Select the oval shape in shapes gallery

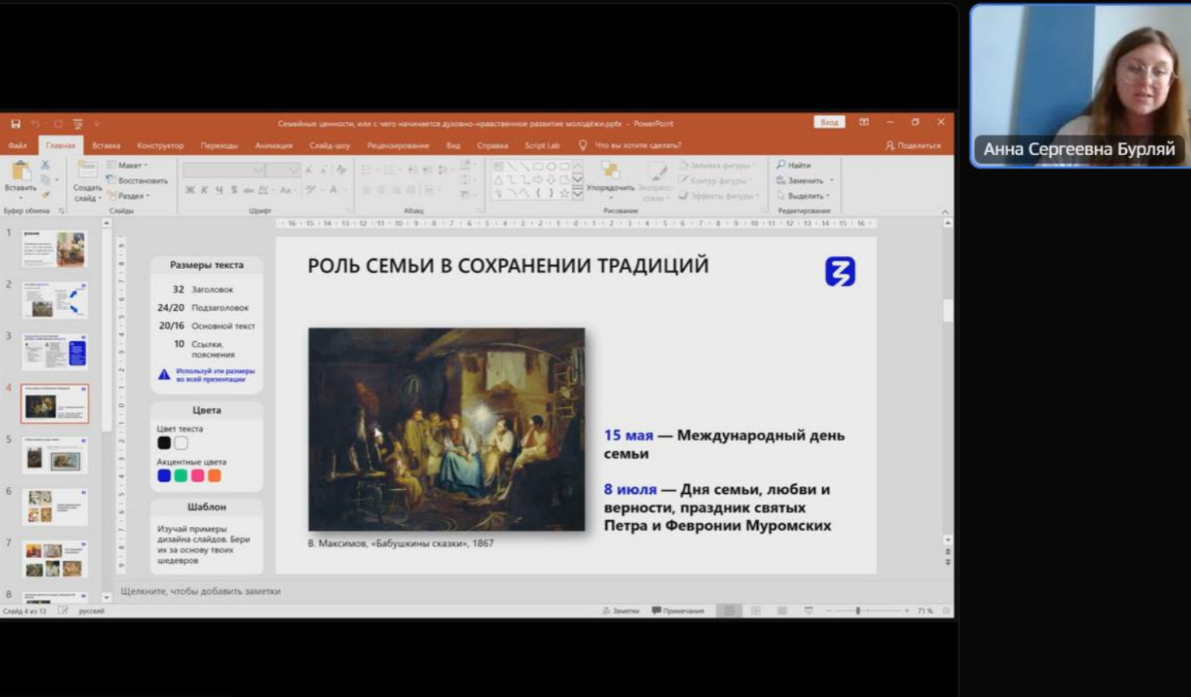(551, 167)
